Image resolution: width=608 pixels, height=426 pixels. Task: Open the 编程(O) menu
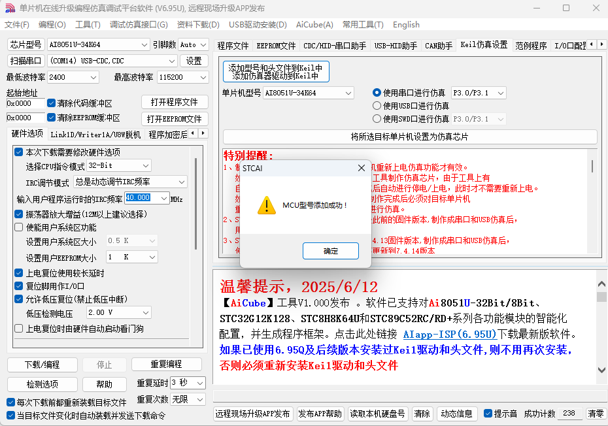(52, 25)
